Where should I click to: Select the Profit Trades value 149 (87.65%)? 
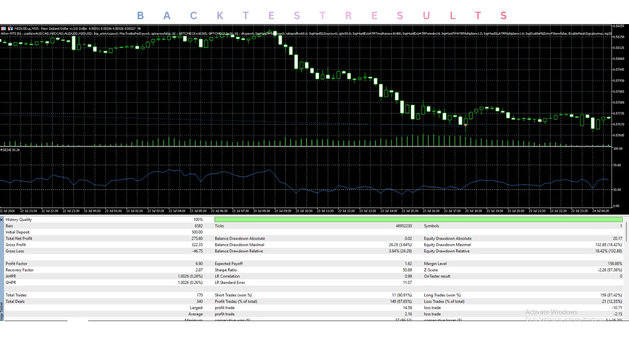click(x=400, y=301)
